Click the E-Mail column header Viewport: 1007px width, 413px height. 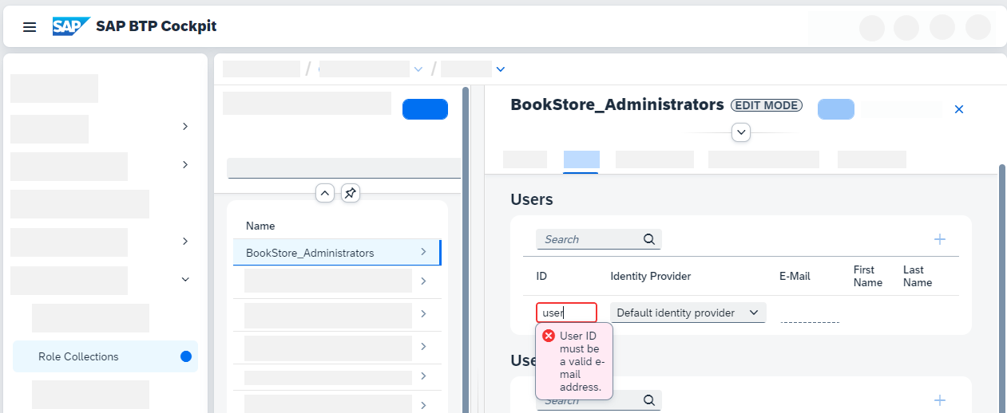click(x=795, y=276)
